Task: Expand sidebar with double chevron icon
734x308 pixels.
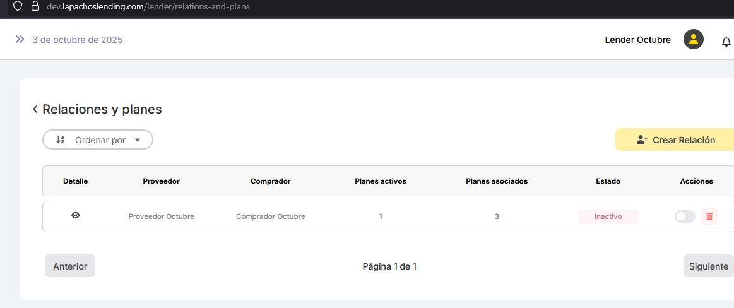Action: [x=20, y=39]
